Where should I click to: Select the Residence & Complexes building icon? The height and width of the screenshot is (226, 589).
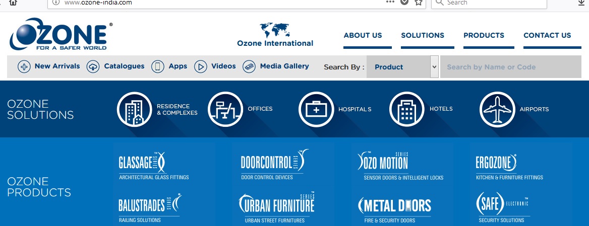135,109
